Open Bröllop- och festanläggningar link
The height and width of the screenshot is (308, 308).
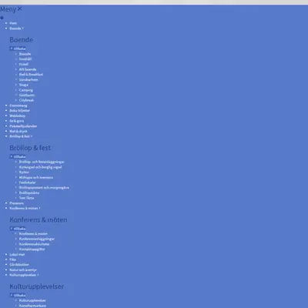tap(42, 162)
